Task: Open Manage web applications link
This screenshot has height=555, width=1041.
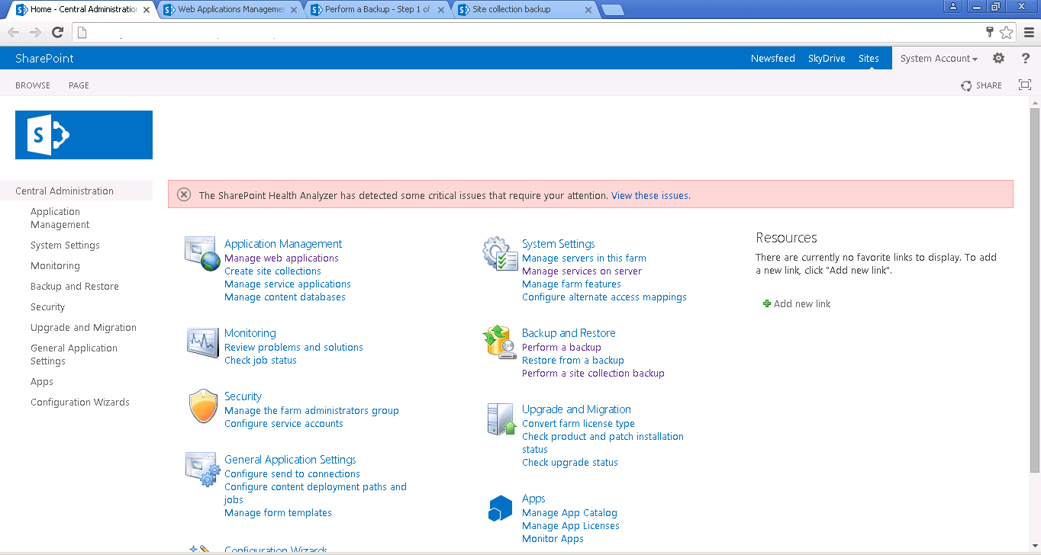Action: (x=282, y=258)
